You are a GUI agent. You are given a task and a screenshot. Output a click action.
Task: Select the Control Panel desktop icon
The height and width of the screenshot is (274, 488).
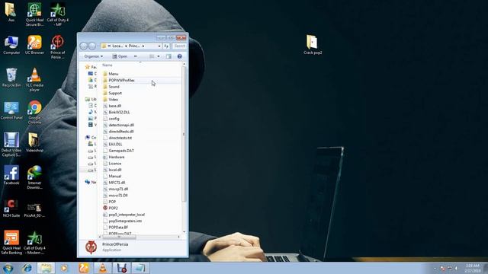point(11,110)
